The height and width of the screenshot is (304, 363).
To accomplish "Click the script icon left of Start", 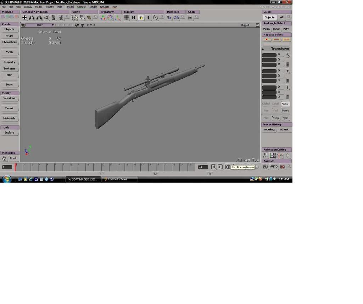I will click(4, 158).
